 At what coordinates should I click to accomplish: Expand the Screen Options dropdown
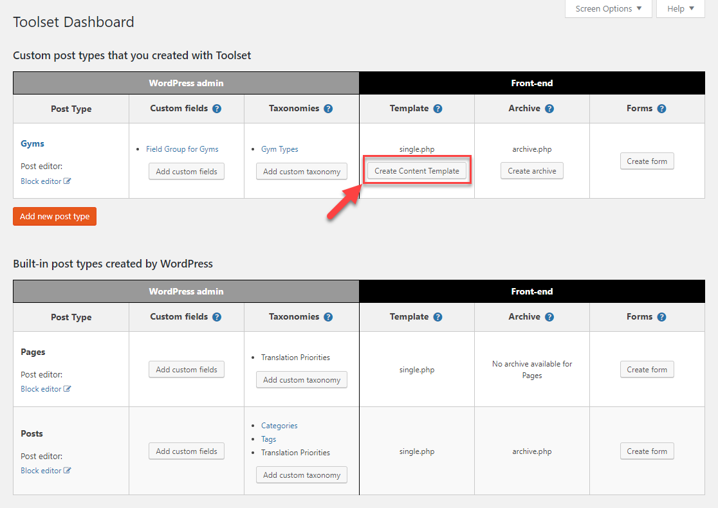(x=608, y=9)
